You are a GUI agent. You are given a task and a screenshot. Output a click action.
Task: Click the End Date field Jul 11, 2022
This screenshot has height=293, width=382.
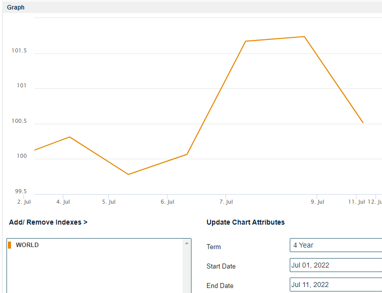[x=335, y=285]
